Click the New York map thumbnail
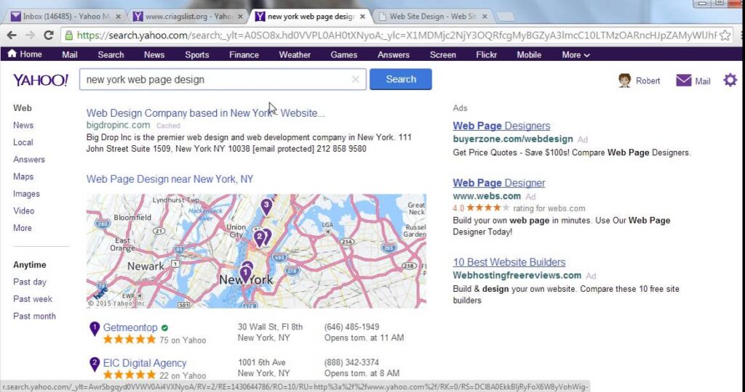The height and width of the screenshot is (392, 745). 256,250
